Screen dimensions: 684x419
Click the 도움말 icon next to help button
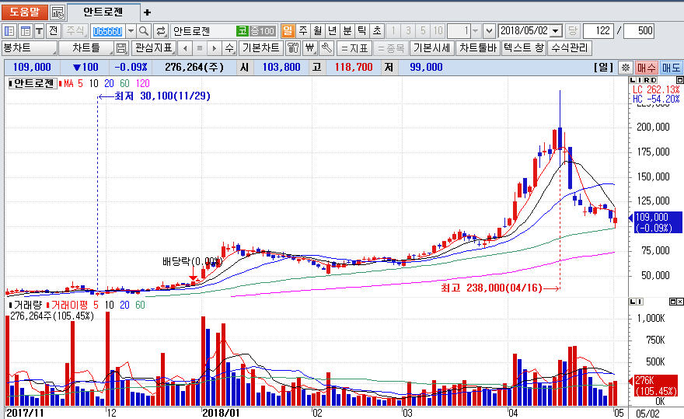[x=58, y=12]
